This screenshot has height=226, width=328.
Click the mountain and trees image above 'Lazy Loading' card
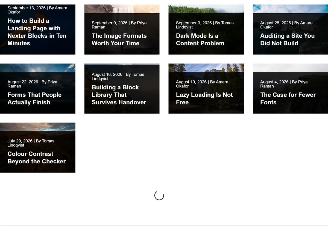[206, 68]
